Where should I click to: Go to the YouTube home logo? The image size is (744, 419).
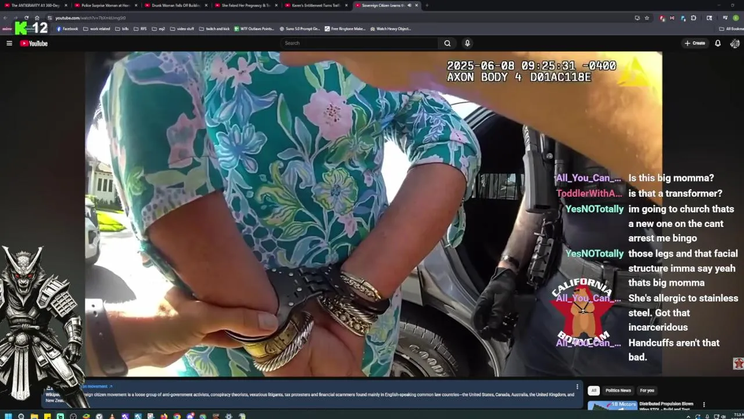tap(34, 43)
